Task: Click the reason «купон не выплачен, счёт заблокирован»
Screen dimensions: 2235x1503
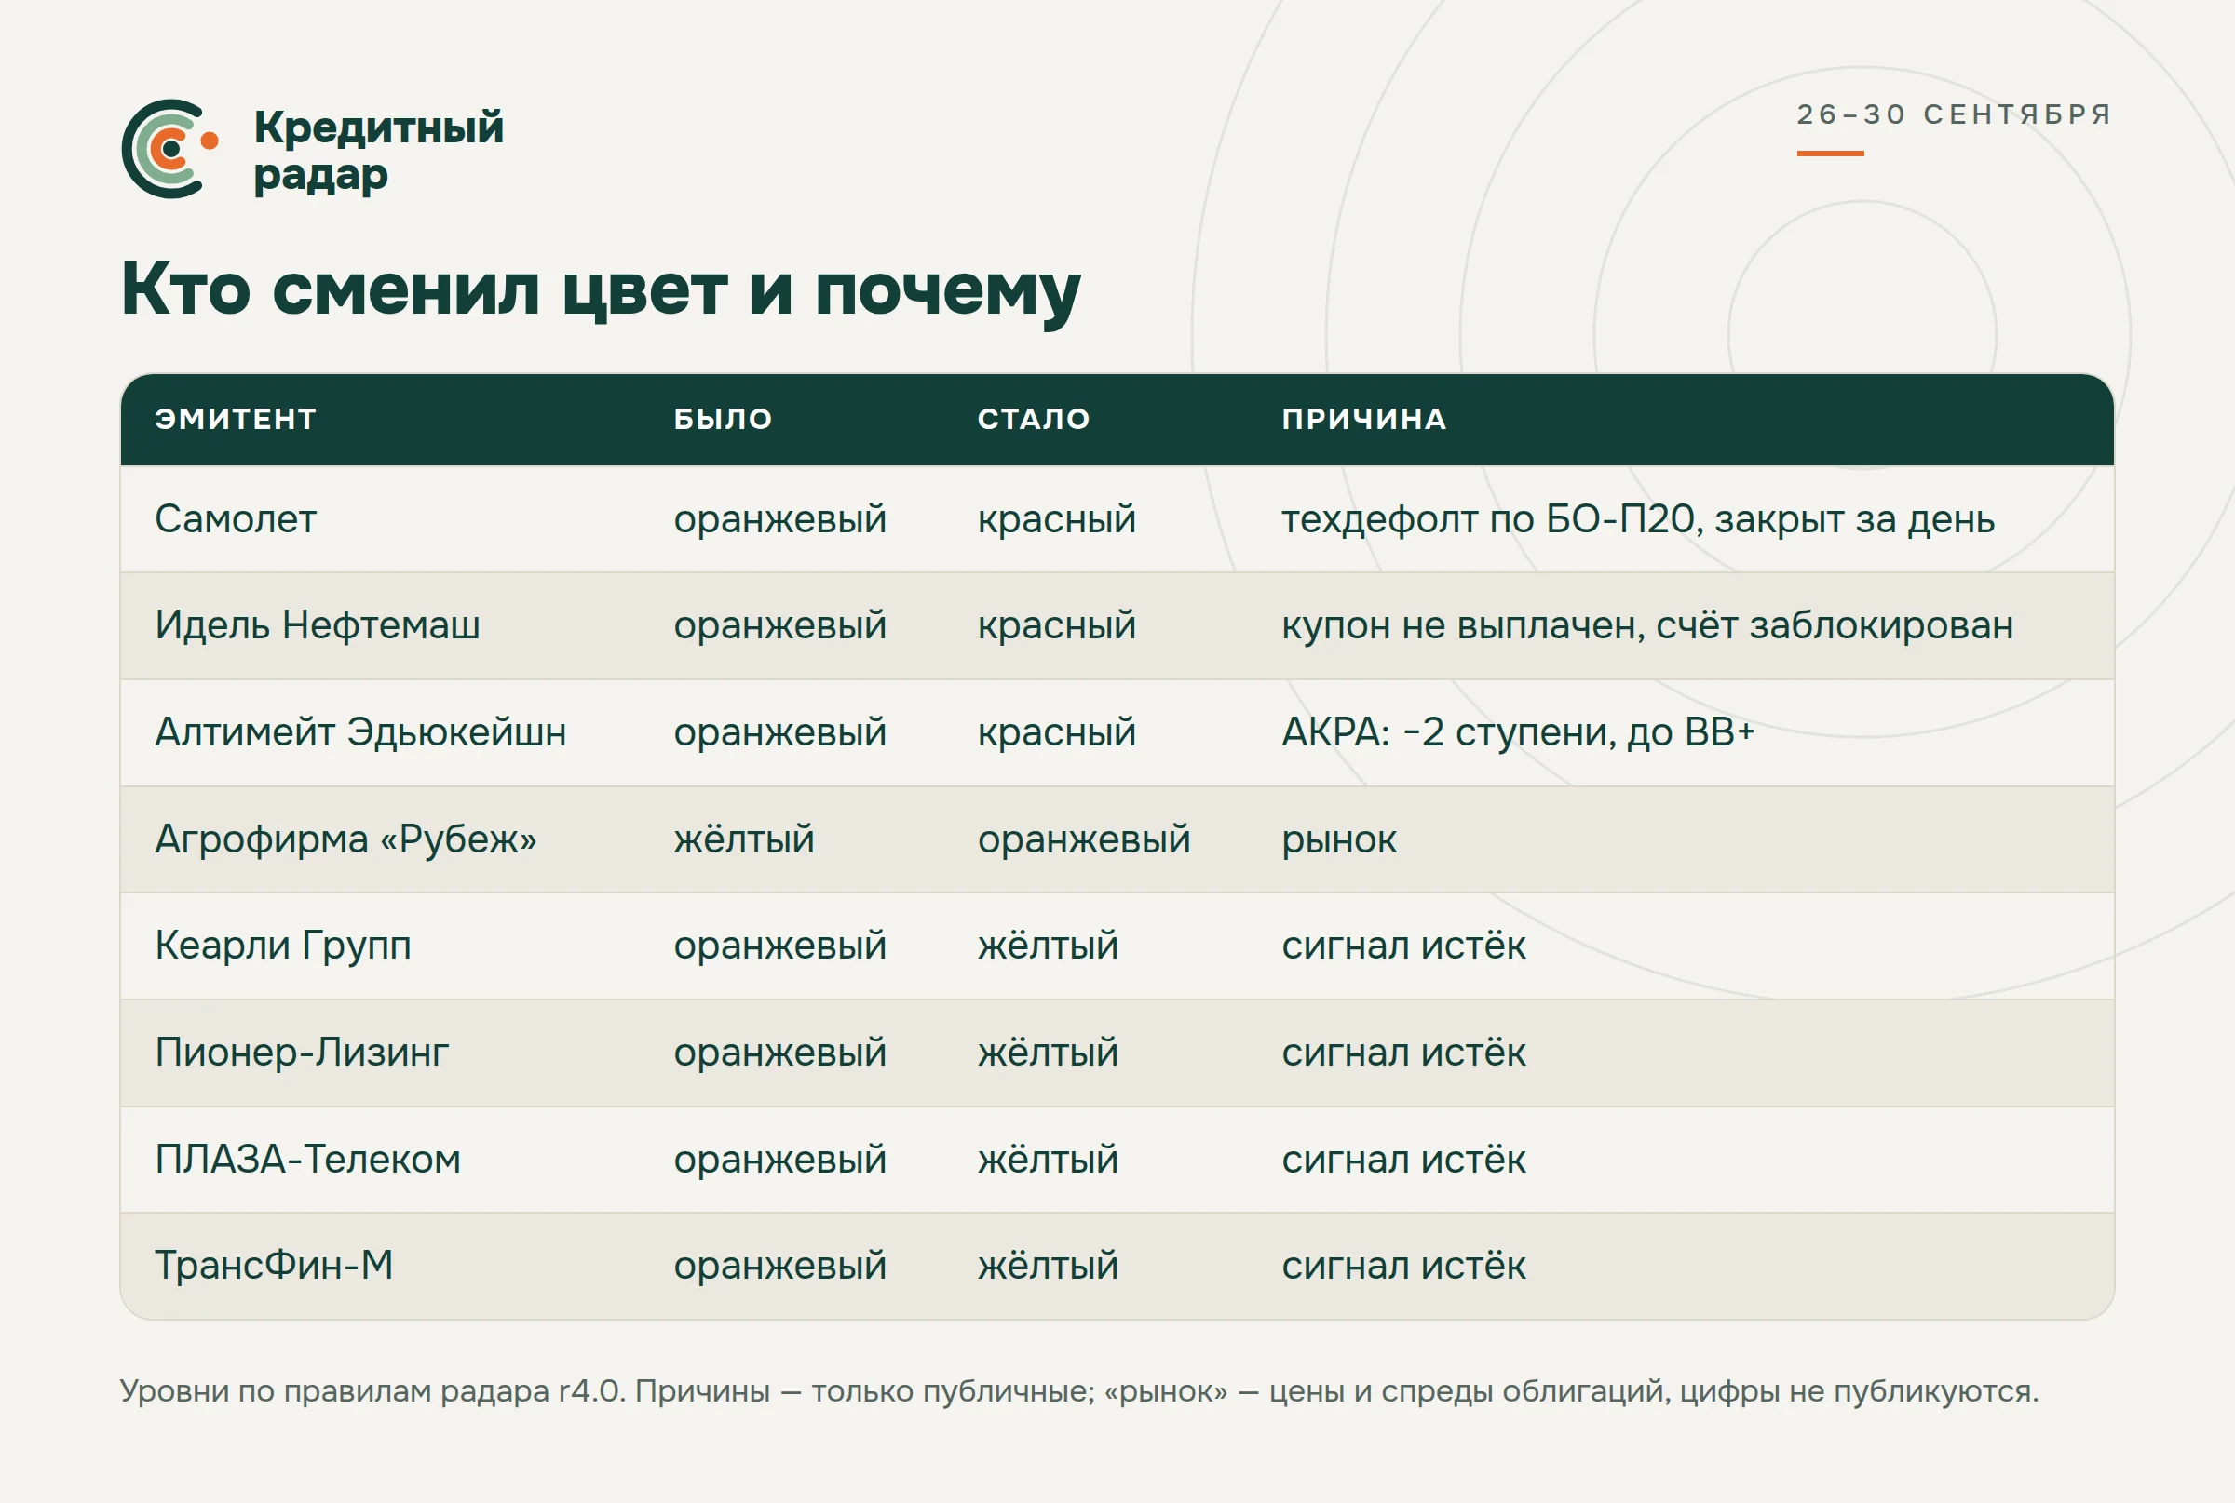Action: point(1648,626)
